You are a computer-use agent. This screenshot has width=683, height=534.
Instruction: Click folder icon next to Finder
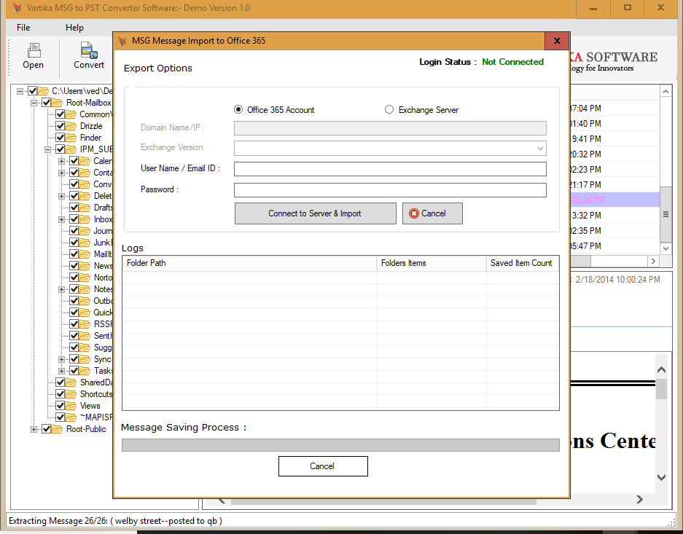[71, 138]
